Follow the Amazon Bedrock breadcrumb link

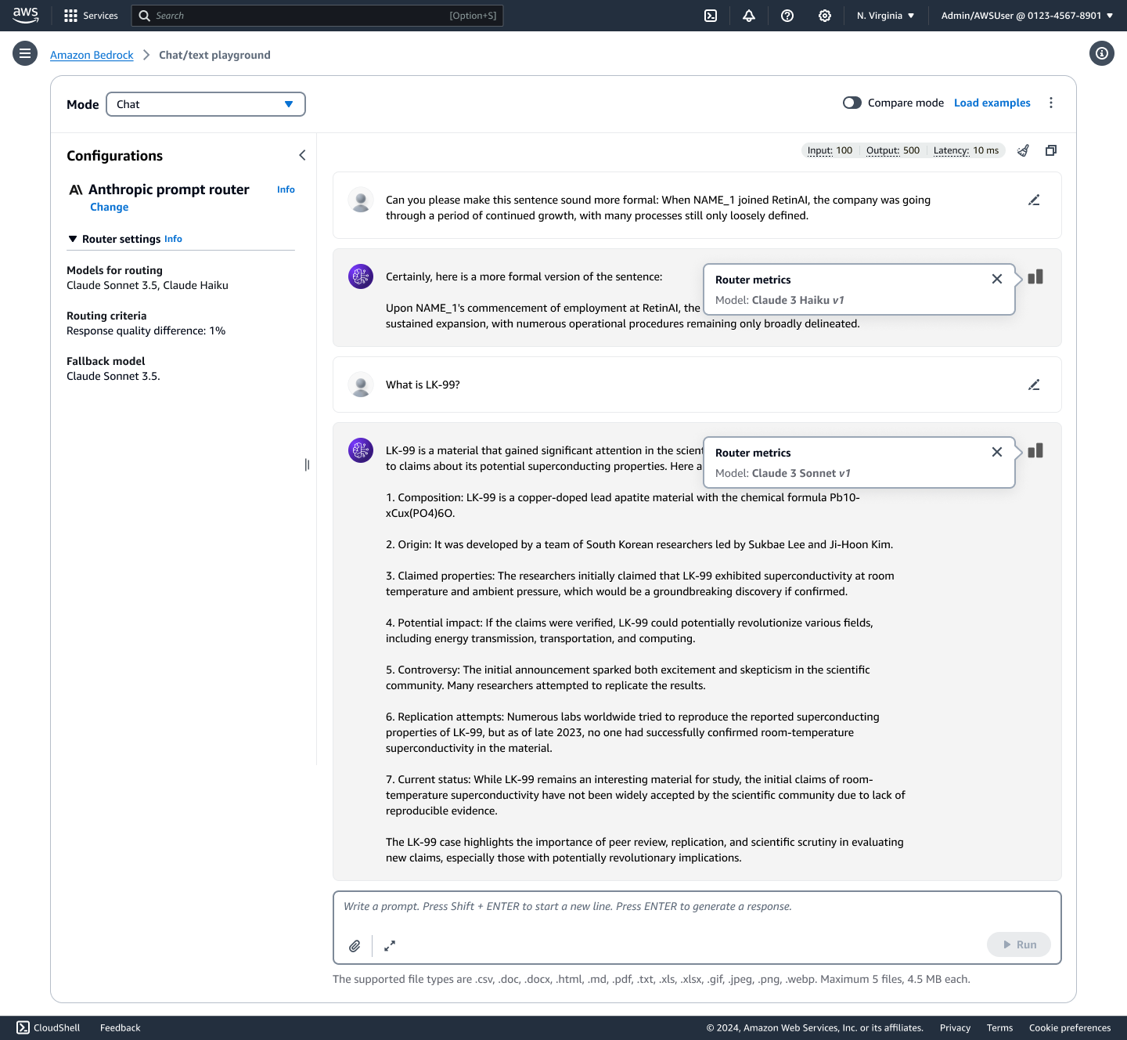[x=92, y=55]
